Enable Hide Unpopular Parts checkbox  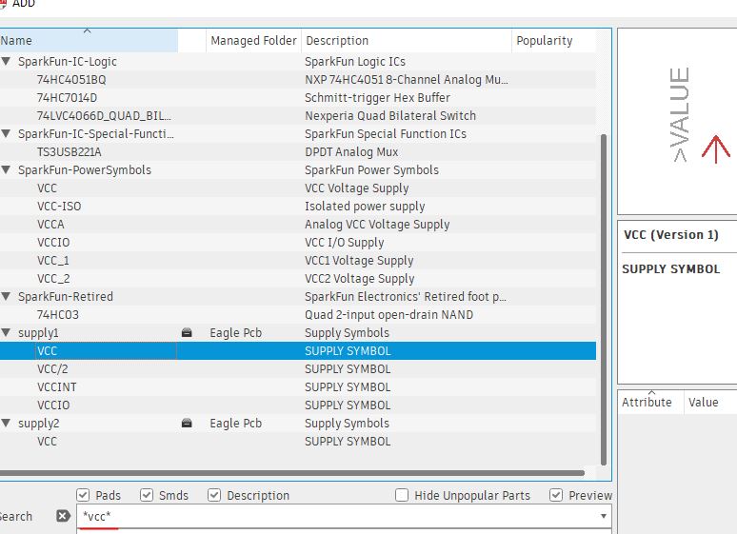coord(402,495)
